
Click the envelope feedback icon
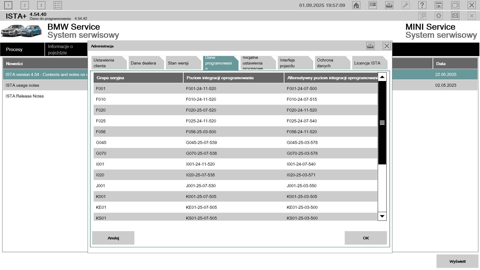[x=455, y=16]
